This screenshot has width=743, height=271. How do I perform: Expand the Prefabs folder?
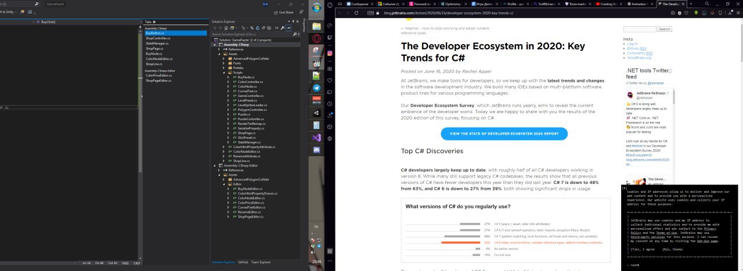[x=223, y=68]
